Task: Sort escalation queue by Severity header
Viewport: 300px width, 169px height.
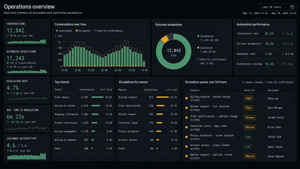Action: pyautogui.click(x=249, y=90)
